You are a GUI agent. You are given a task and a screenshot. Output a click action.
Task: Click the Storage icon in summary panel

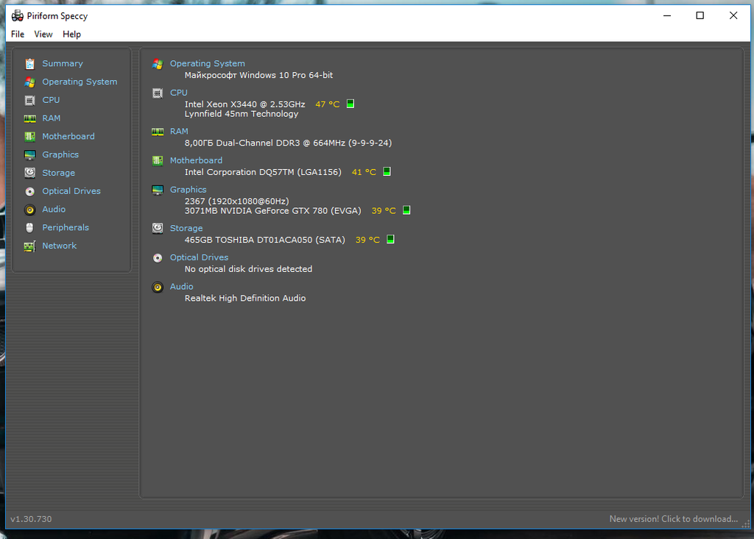(158, 228)
